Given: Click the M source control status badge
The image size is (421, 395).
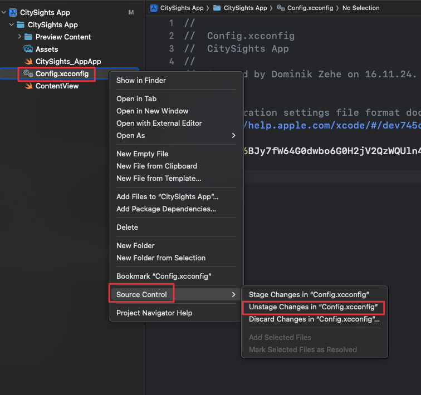Looking at the screenshot, I should (131, 12).
